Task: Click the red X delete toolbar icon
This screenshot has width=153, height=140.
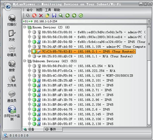Action: (x=41, y=15)
